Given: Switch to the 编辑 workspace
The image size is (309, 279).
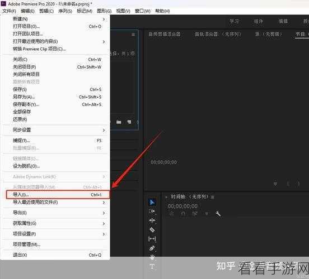Looking at the screenshot, I should click(x=283, y=21).
